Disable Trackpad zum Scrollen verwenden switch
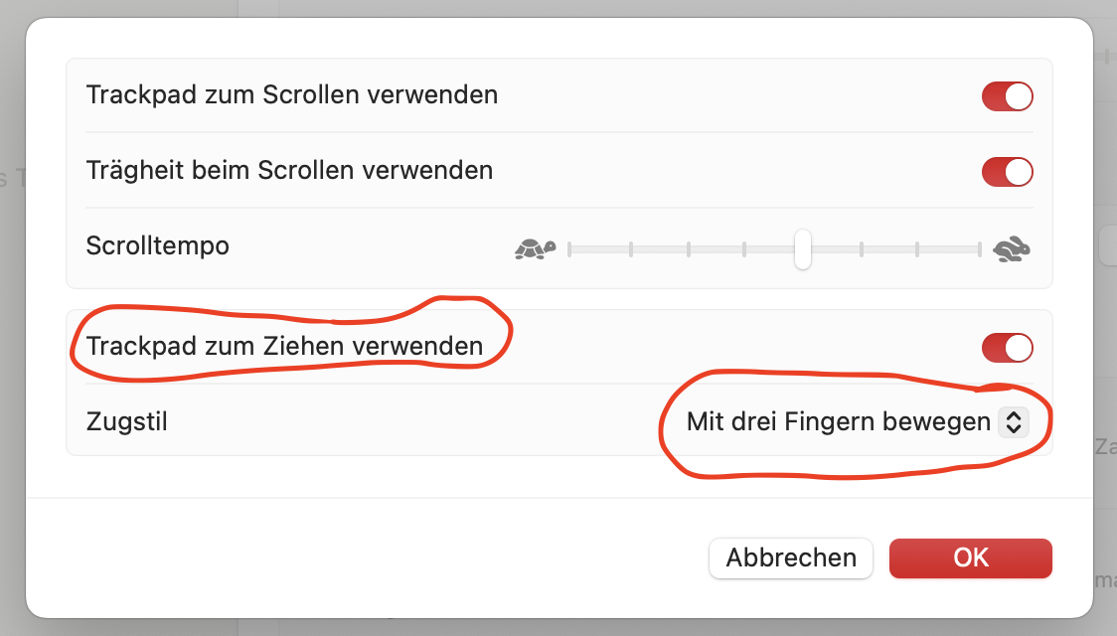 pyautogui.click(x=1007, y=96)
